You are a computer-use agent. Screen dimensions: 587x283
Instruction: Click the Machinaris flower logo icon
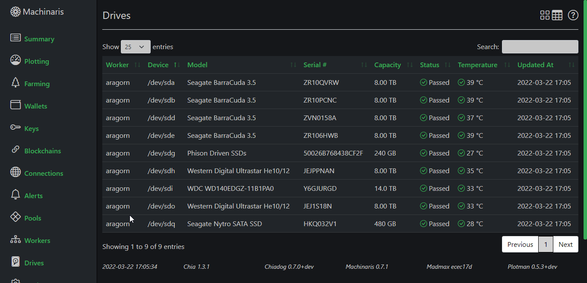16,12
